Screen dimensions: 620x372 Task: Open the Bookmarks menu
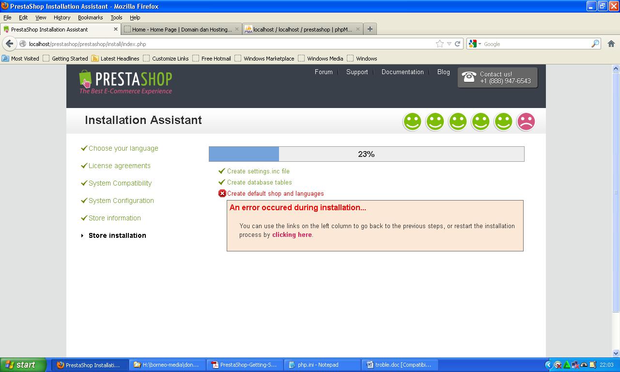coord(91,17)
